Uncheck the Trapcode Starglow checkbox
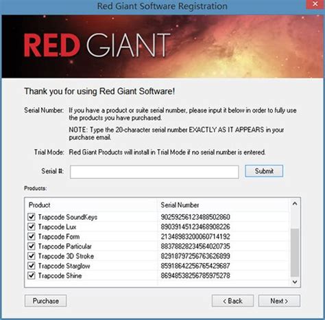 [32, 266]
